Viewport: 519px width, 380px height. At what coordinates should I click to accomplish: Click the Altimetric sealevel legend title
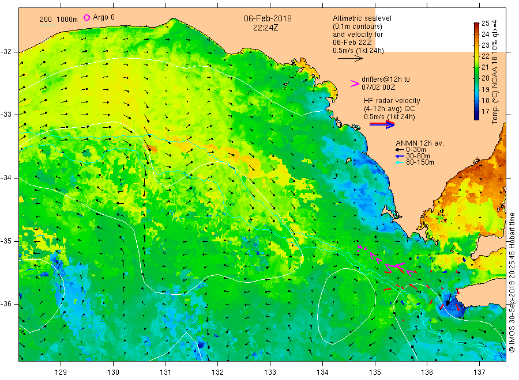[x=362, y=18]
